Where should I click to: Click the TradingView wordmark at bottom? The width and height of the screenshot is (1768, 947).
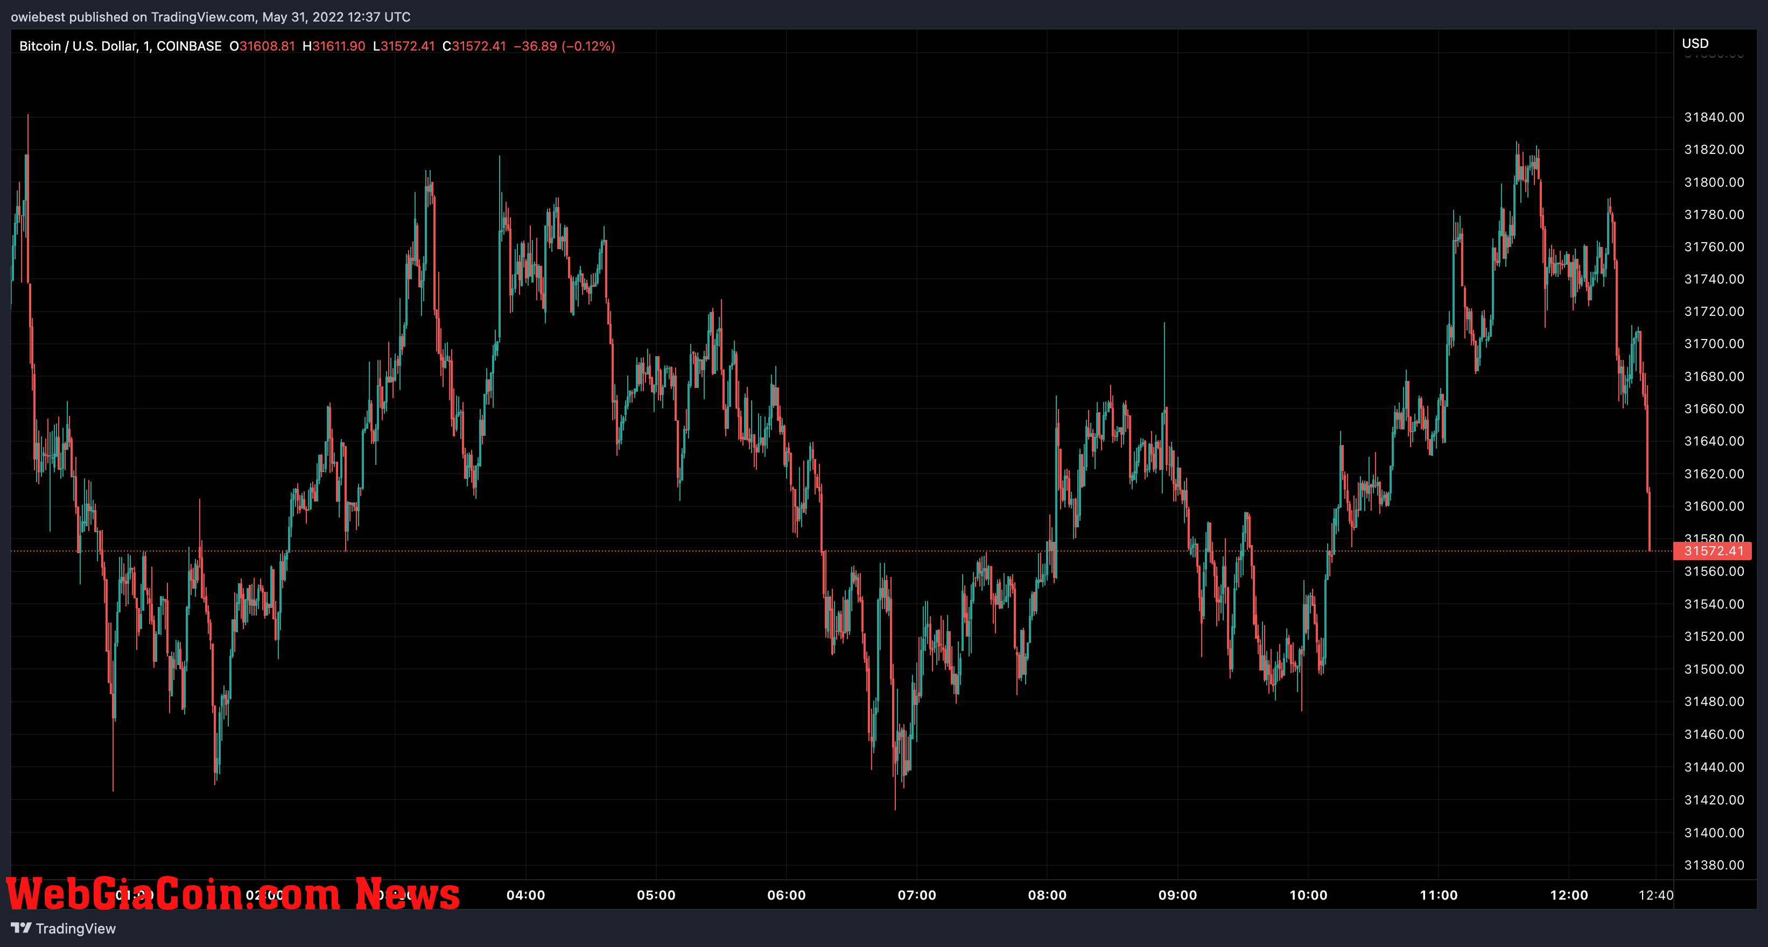pyautogui.click(x=75, y=929)
